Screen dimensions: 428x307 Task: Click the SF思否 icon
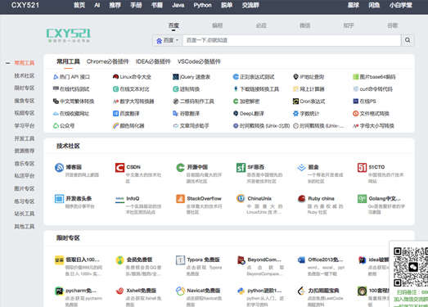point(241,168)
